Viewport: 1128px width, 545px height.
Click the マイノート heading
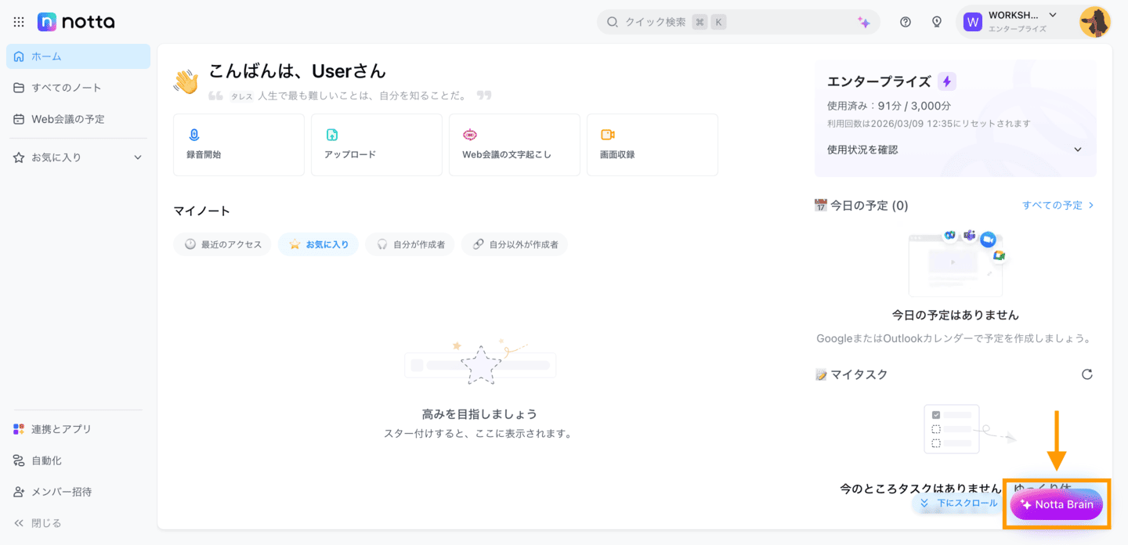point(202,211)
